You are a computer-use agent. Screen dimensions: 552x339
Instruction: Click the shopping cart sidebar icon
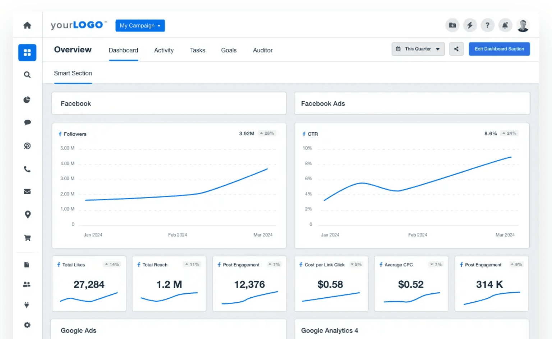[x=27, y=237]
